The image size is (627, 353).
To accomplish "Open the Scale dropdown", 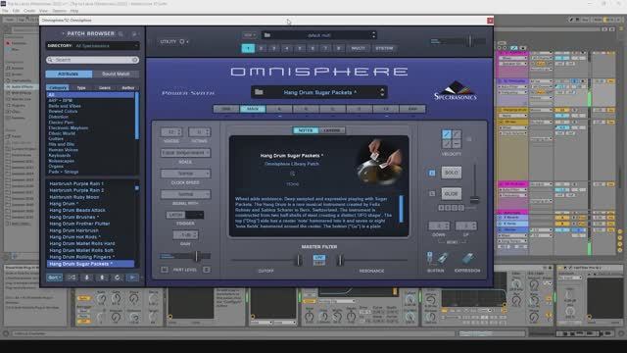I will 185,153.
